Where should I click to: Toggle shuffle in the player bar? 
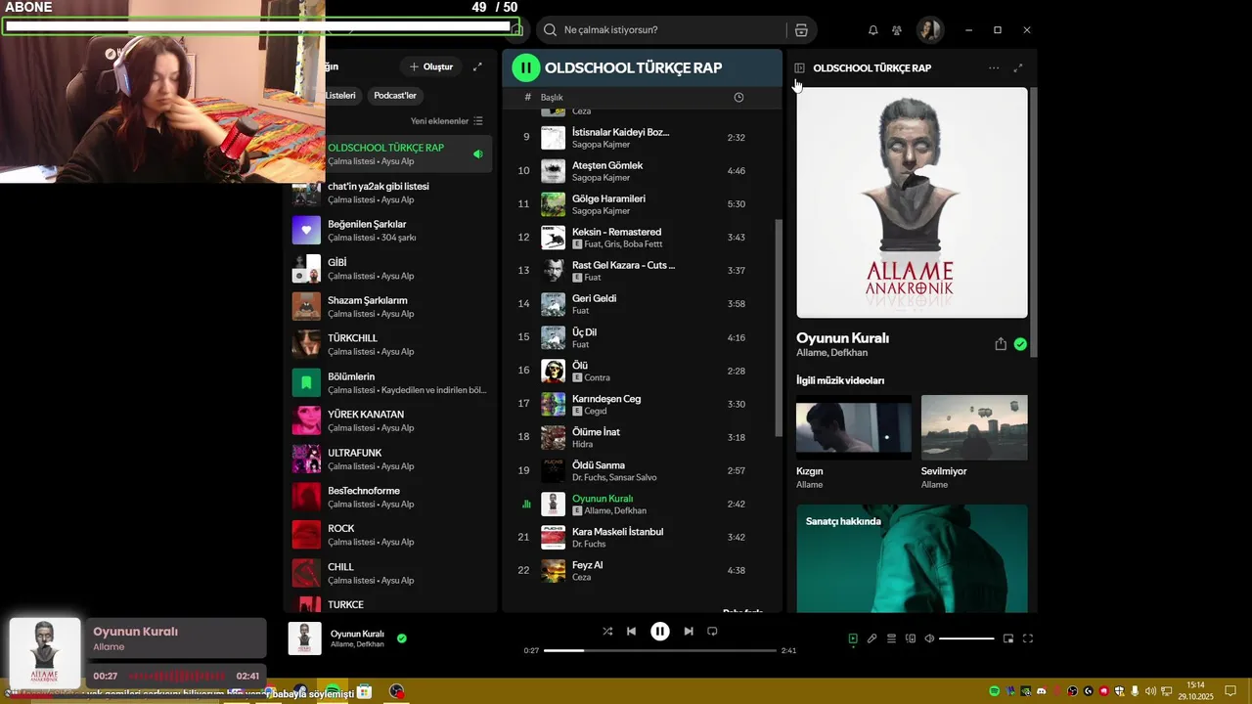pyautogui.click(x=607, y=632)
